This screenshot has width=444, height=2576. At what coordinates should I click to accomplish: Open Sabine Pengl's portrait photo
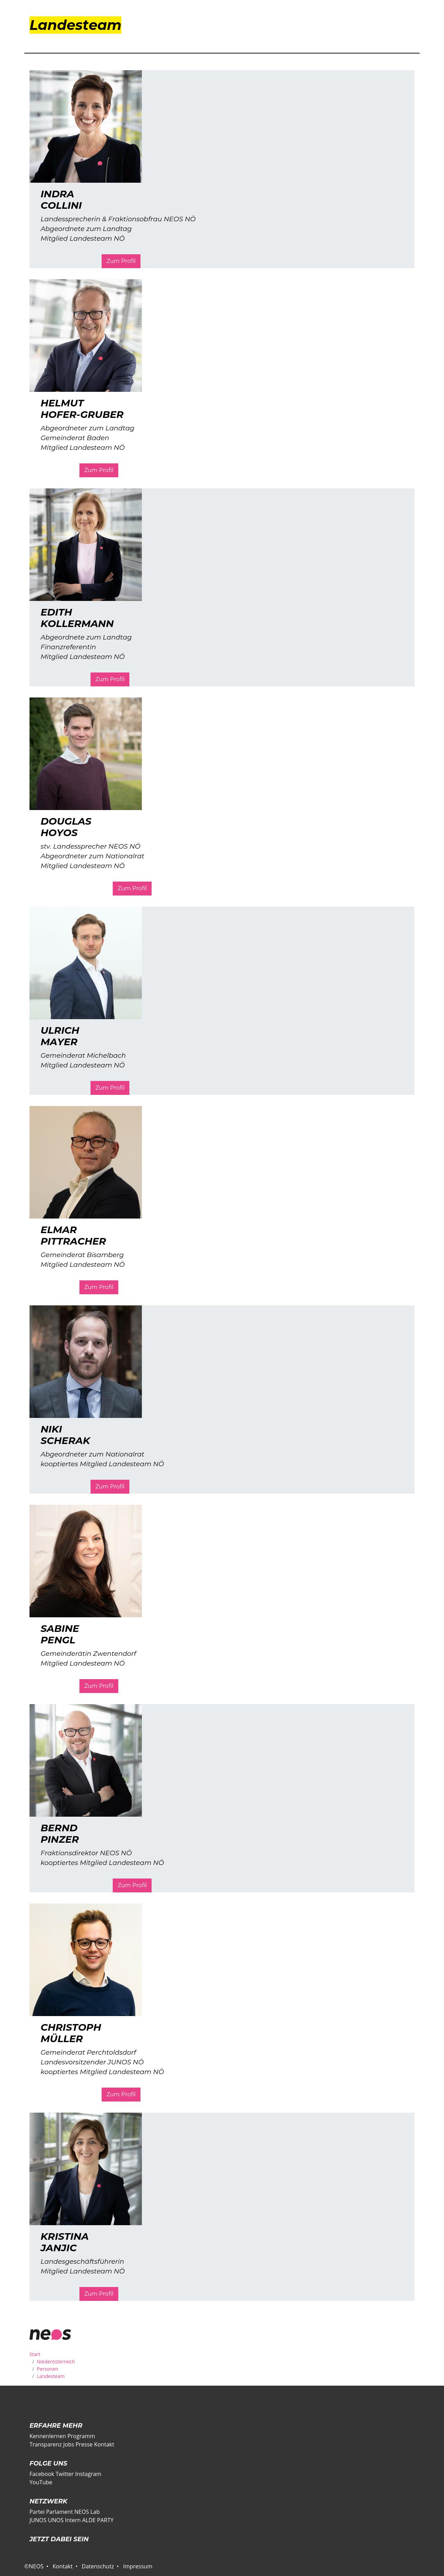pyautogui.click(x=86, y=1561)
